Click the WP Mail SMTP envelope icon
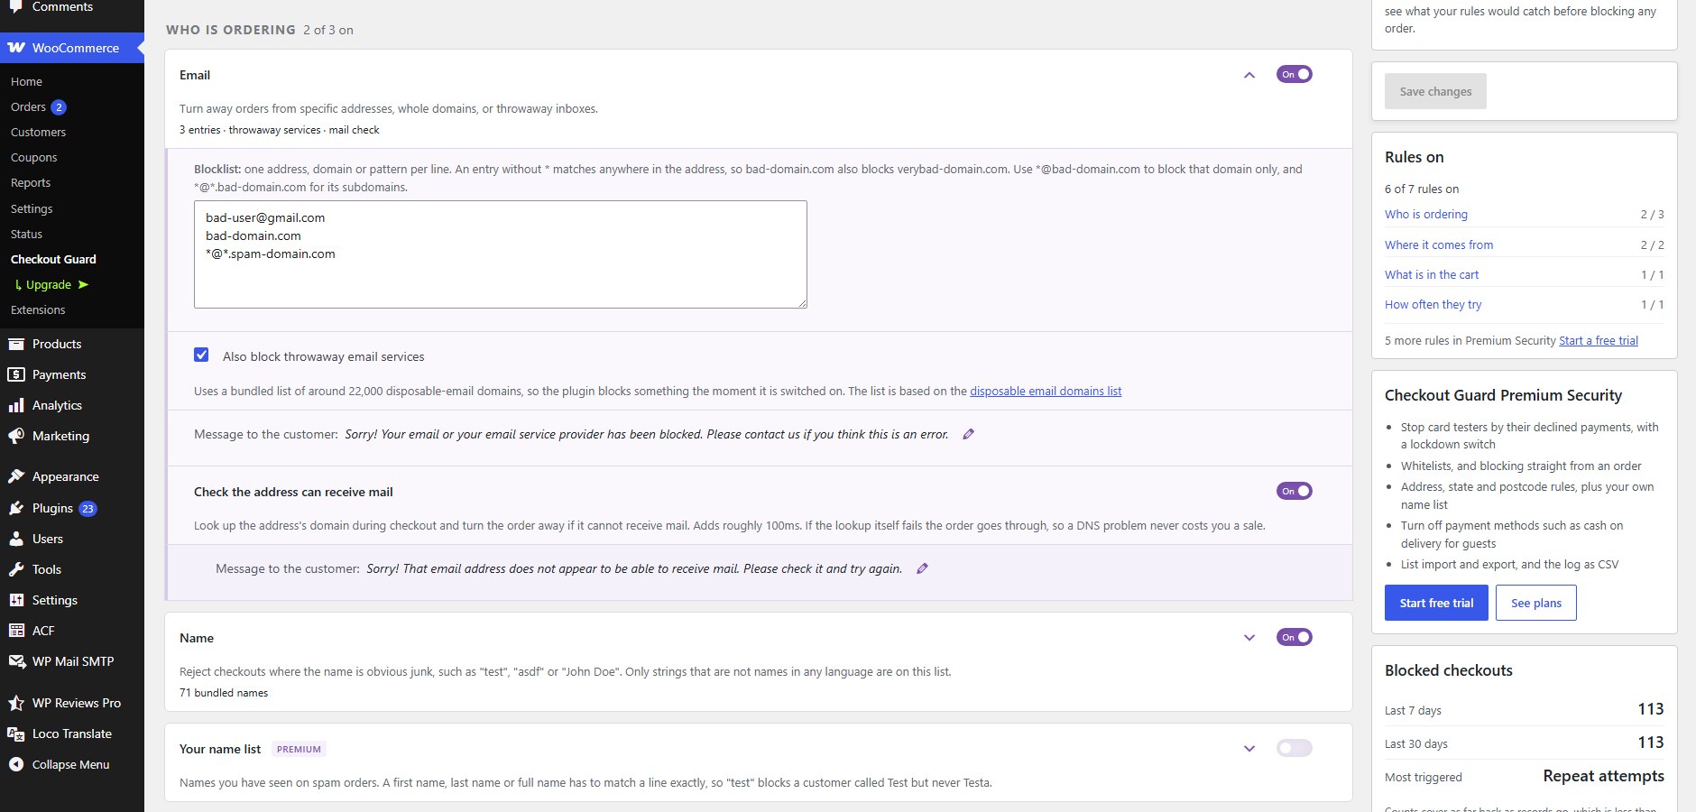This screenshot has width=1696, height=812. pyautogui.click(x=16, y=661)
